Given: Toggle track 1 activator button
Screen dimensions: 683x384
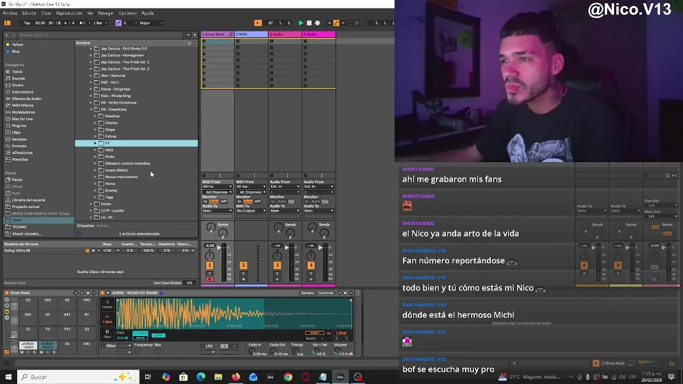Looking at the screenshot, I should pos(209,266).
